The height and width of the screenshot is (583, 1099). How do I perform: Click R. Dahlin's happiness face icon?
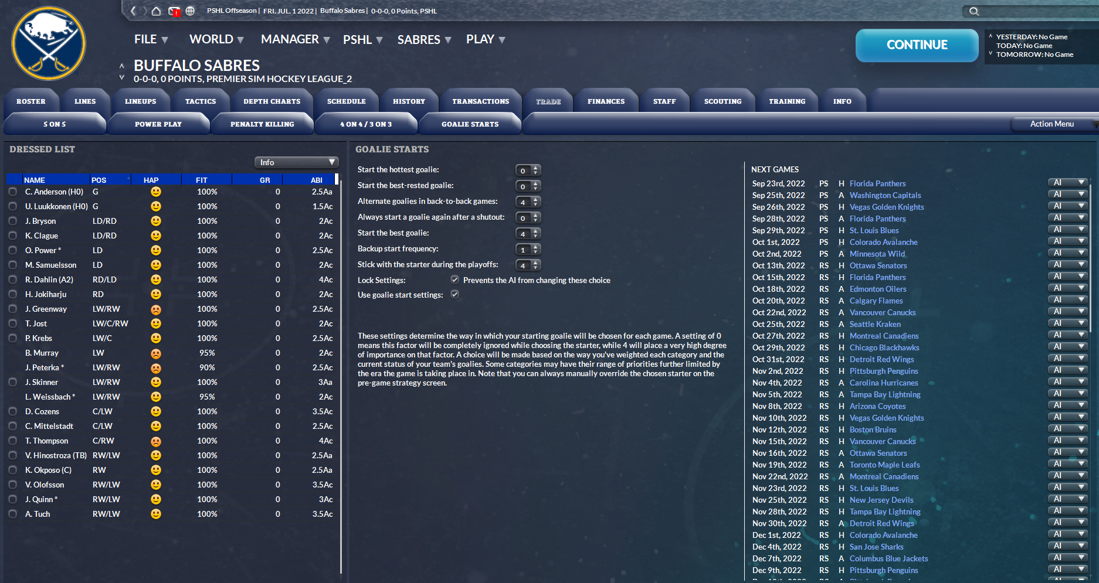pyautogui.click(x=156, y=279)
